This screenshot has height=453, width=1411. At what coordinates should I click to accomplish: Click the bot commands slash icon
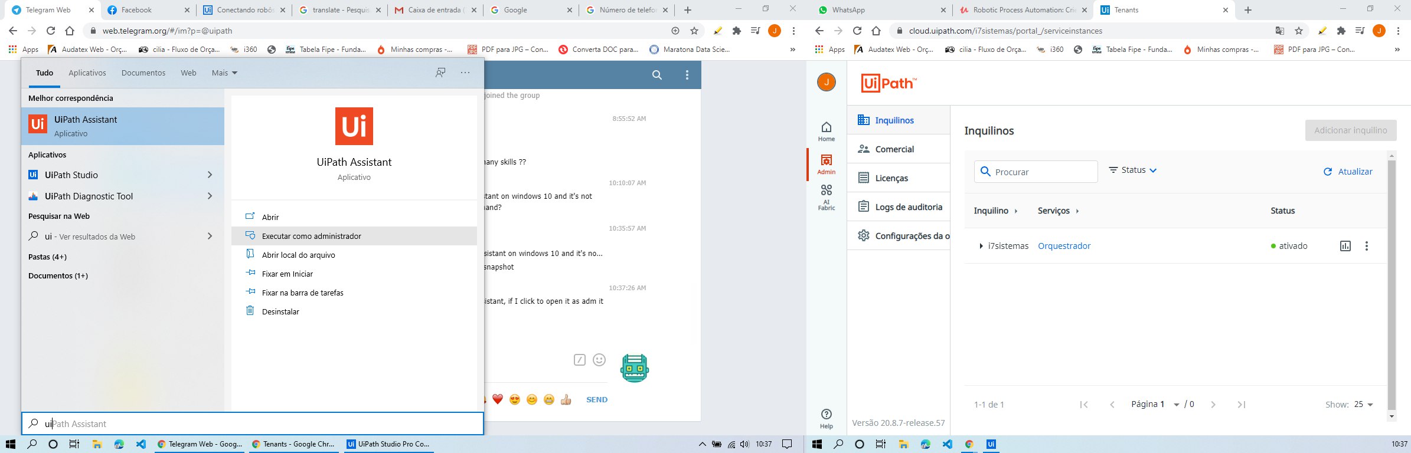(x=580, y=360)
